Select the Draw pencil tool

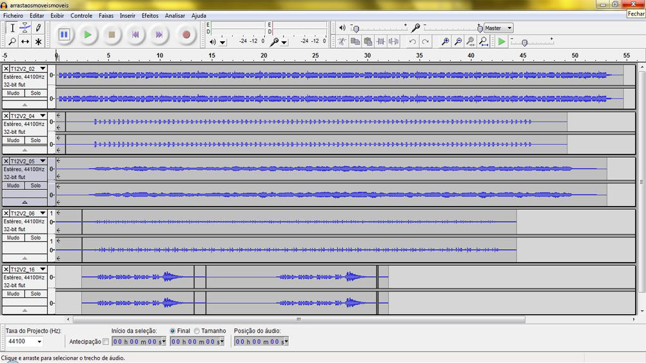[38, 28]
